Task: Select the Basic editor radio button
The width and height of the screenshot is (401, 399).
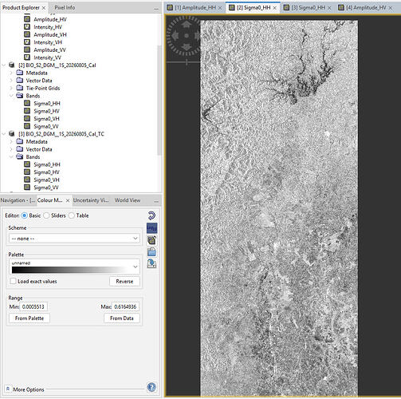Action: tap(24, 215)
